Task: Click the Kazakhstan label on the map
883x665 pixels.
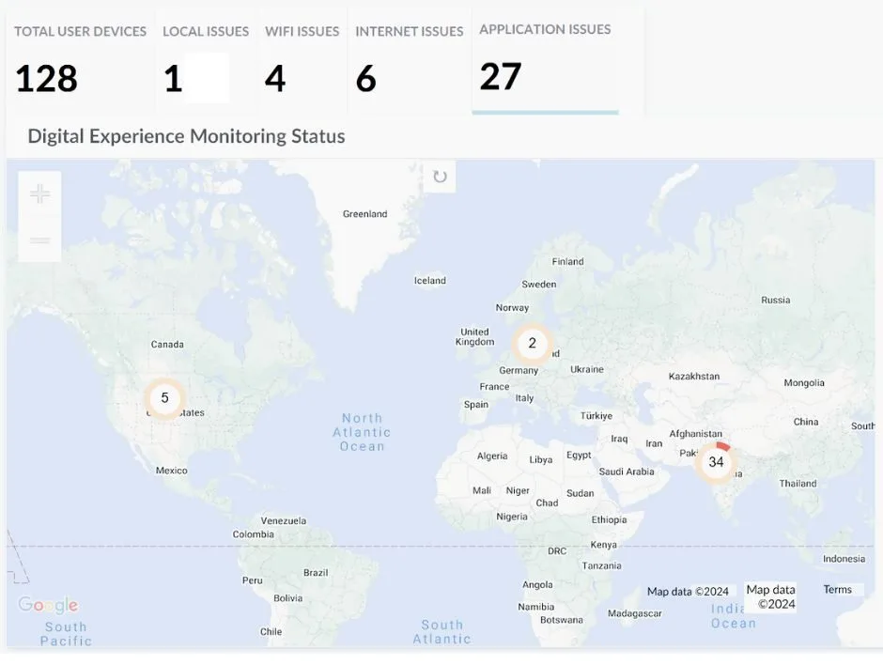Action: pos(694,376)
